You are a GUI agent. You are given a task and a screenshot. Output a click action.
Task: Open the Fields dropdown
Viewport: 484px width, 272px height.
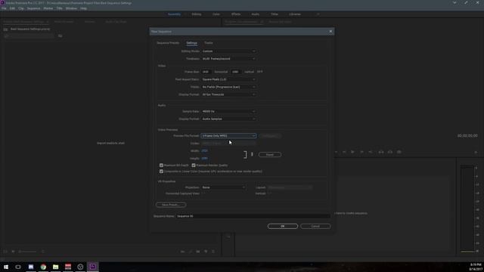pos(228,87)
